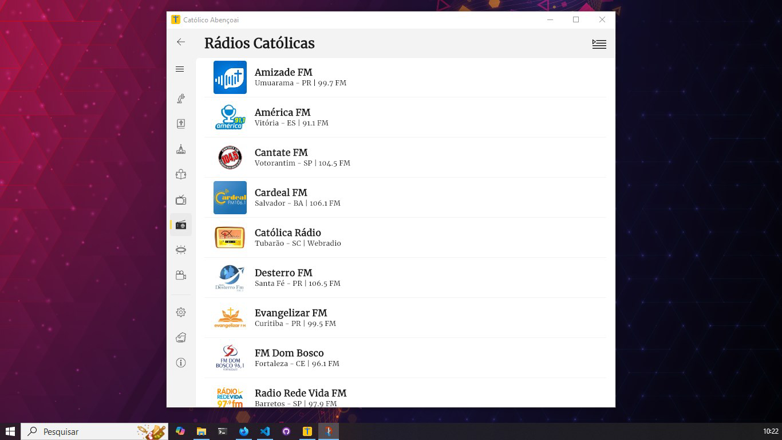Click 'Curitiba - PR | 99.5 FM' text
Viewport: 782px width, 440px height.
[295, 324]
